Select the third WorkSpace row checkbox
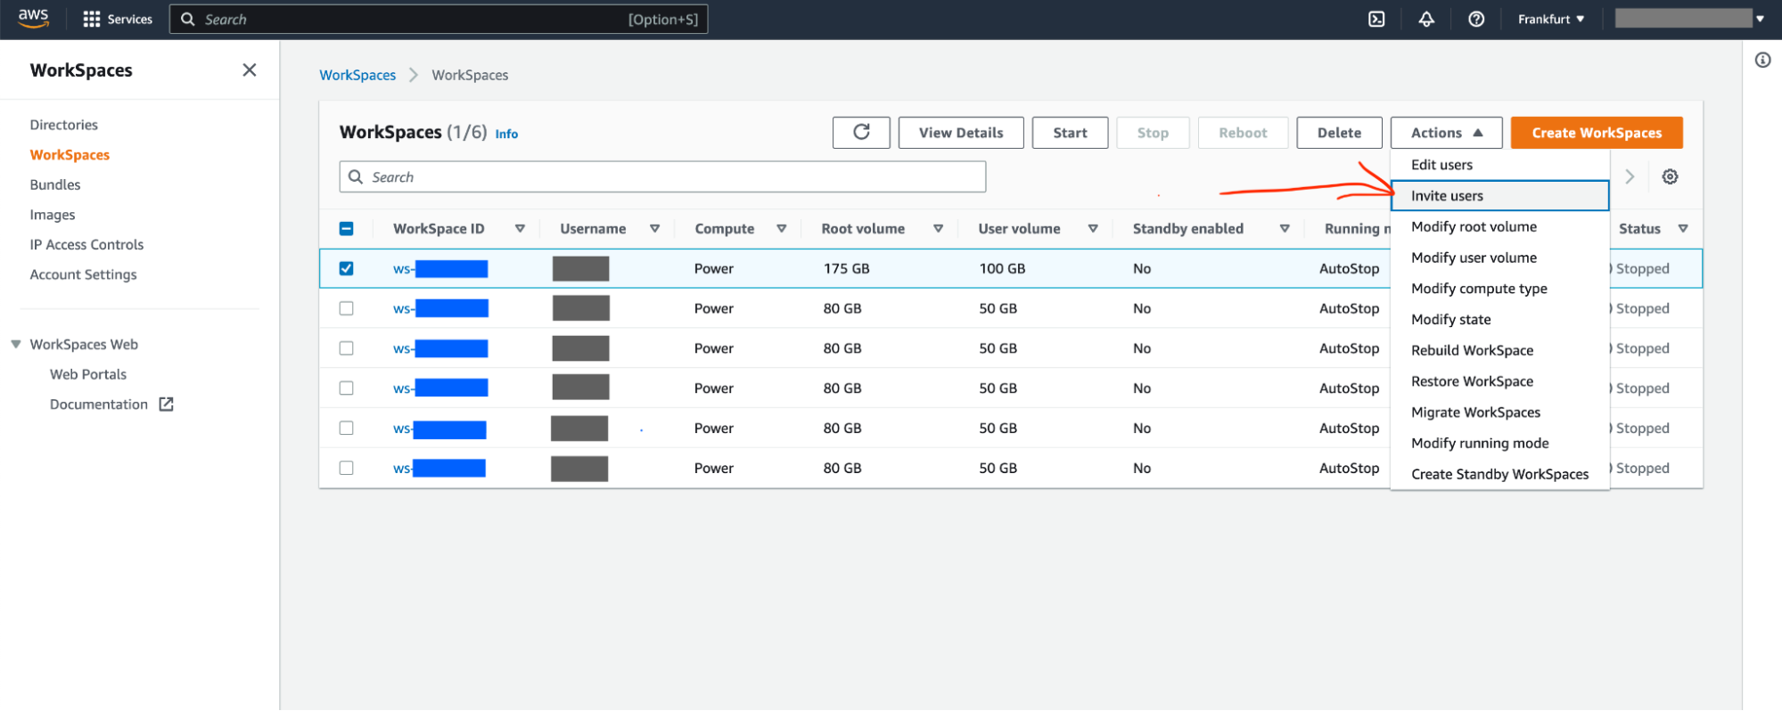The height and width of the screenshot is (711, 1782). click(347, 348)
